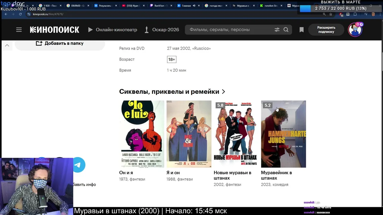Switch to the 1 920 Google search tab
The image size is (383, 215).
click(x=50, y=6)
